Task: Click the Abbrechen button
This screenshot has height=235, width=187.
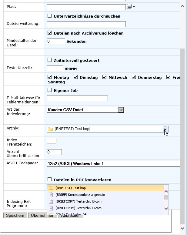Action: pos(71,217)
